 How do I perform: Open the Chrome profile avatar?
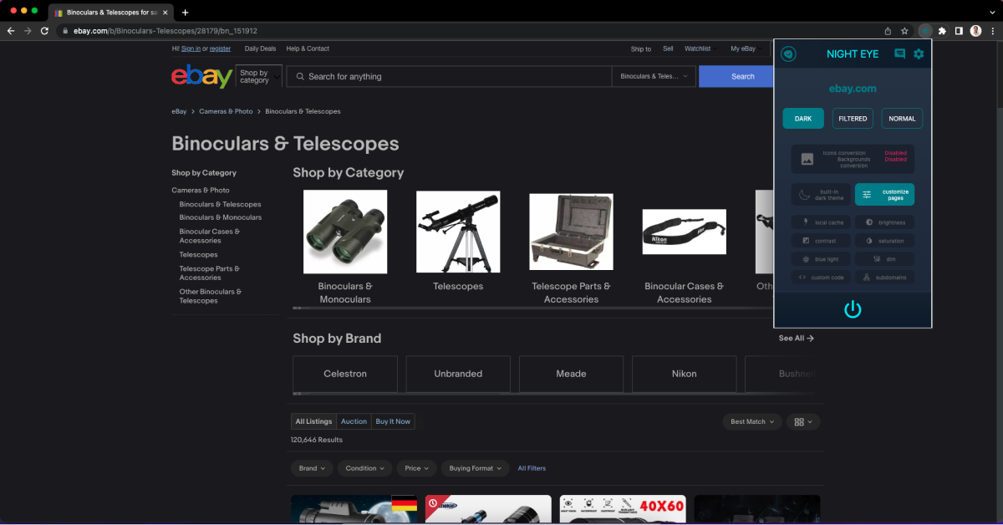[x=975, y=31]
